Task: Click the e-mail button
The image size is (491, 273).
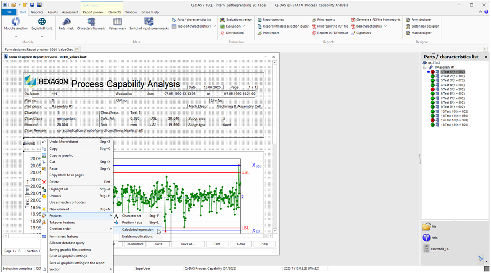Action: pyautogui.click(x=241, y=244)
